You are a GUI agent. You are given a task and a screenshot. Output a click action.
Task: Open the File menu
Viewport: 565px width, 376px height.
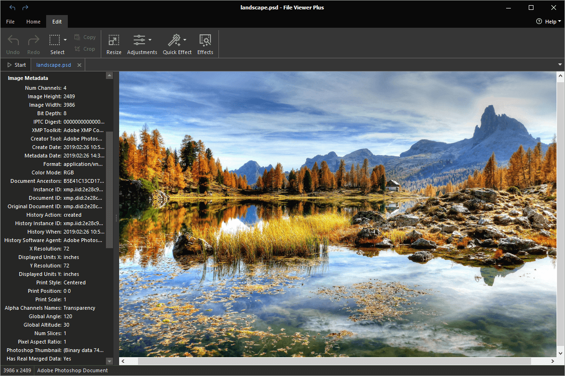click(x=10, y=21)
